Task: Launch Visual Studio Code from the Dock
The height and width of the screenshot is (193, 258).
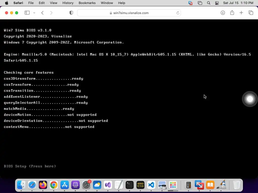Action: point(151,185)
